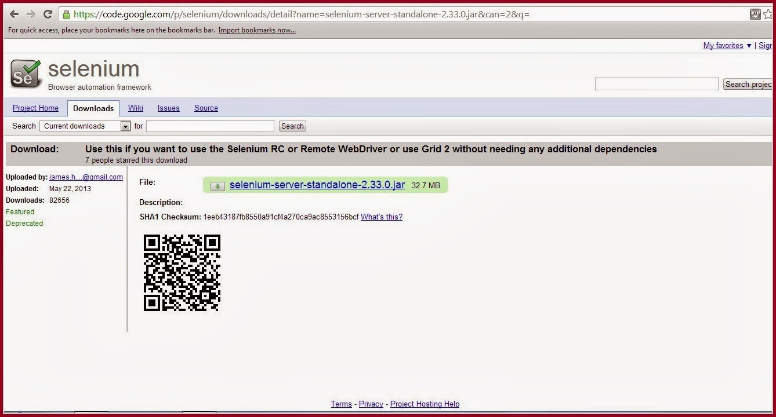Click into the Search projects input box
Screen dimensions: 776x417
[657, 84]
